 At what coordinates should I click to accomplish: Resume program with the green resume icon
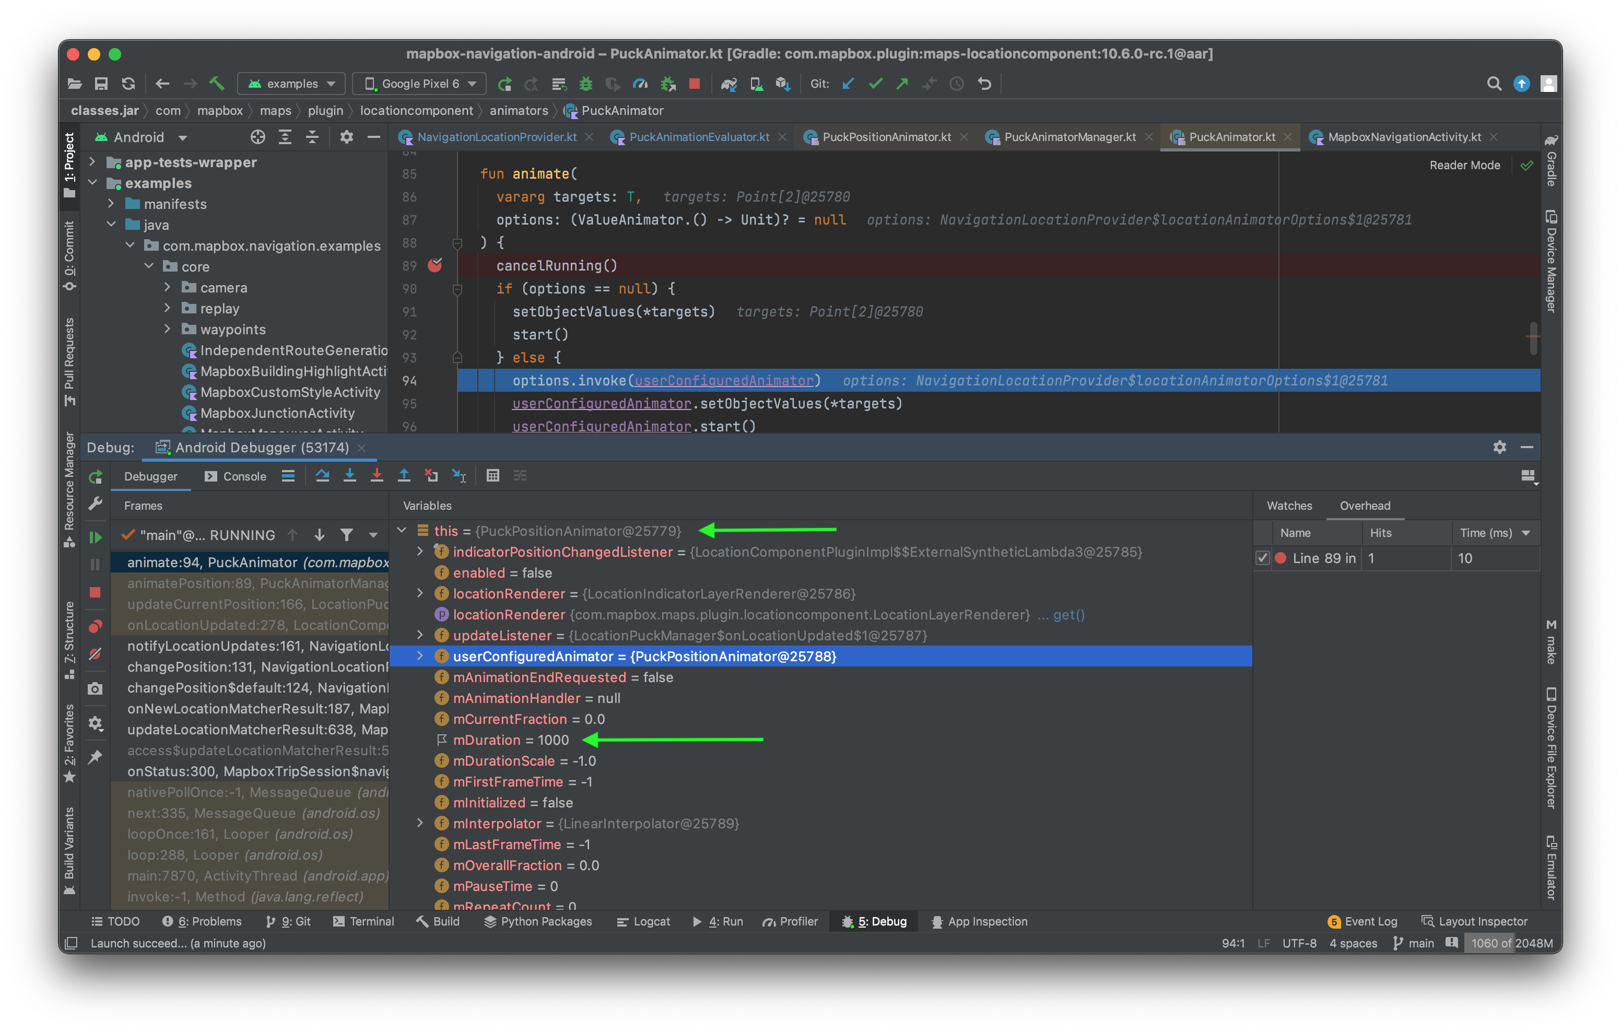[x=95, y=537]
